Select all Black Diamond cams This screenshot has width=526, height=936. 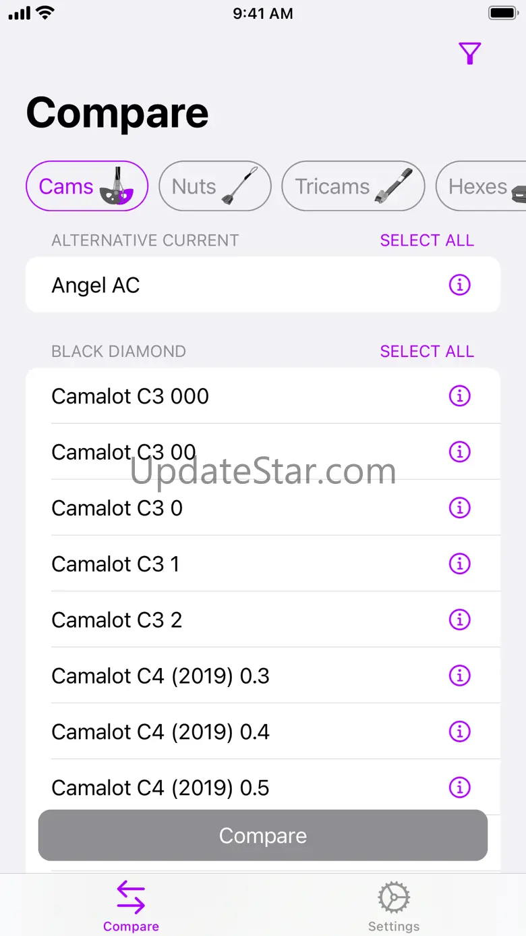(427, 352)
